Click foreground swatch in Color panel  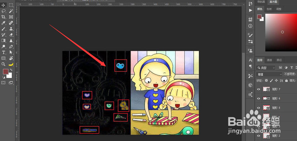259,17
